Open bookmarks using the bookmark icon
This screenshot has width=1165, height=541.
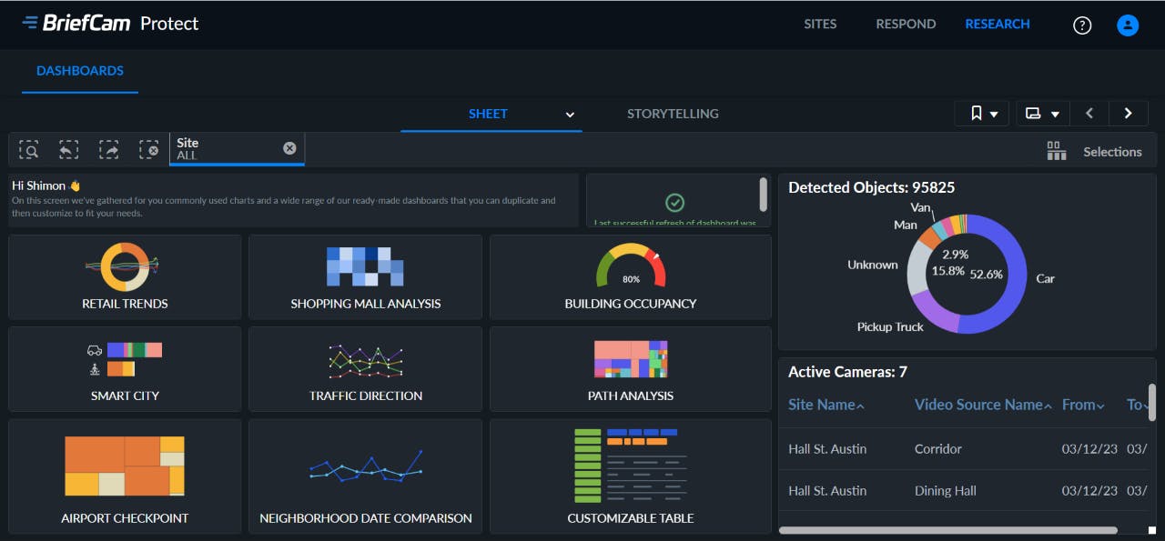(x=976, y=113)
